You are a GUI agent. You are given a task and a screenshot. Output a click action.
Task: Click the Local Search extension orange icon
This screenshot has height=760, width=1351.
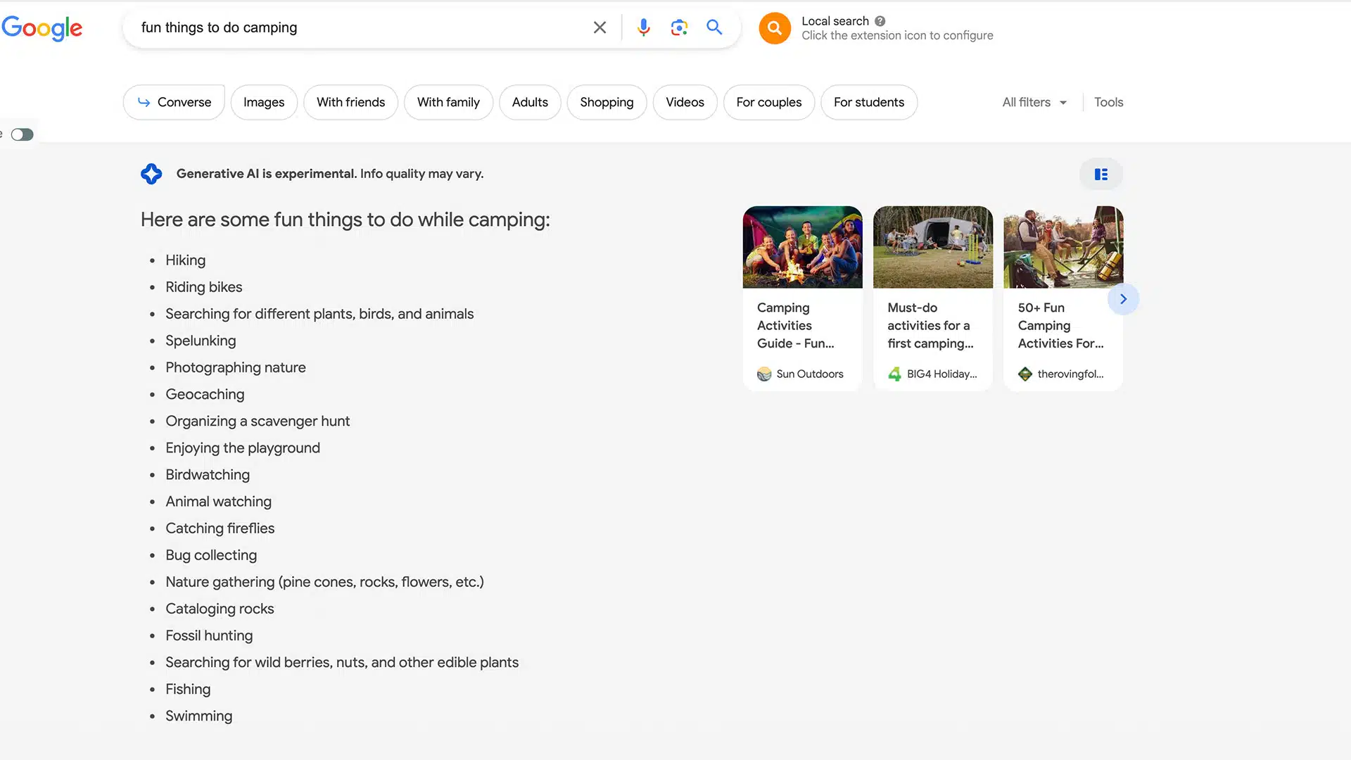[774, 27]
